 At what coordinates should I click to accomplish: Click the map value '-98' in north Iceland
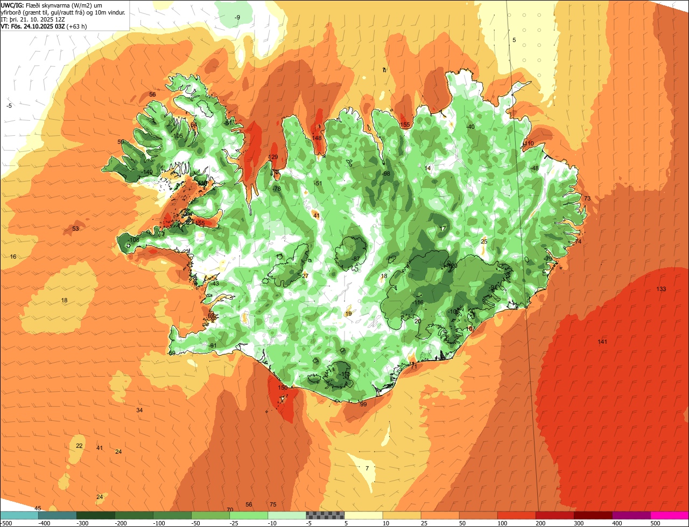(x=385, y=174)
